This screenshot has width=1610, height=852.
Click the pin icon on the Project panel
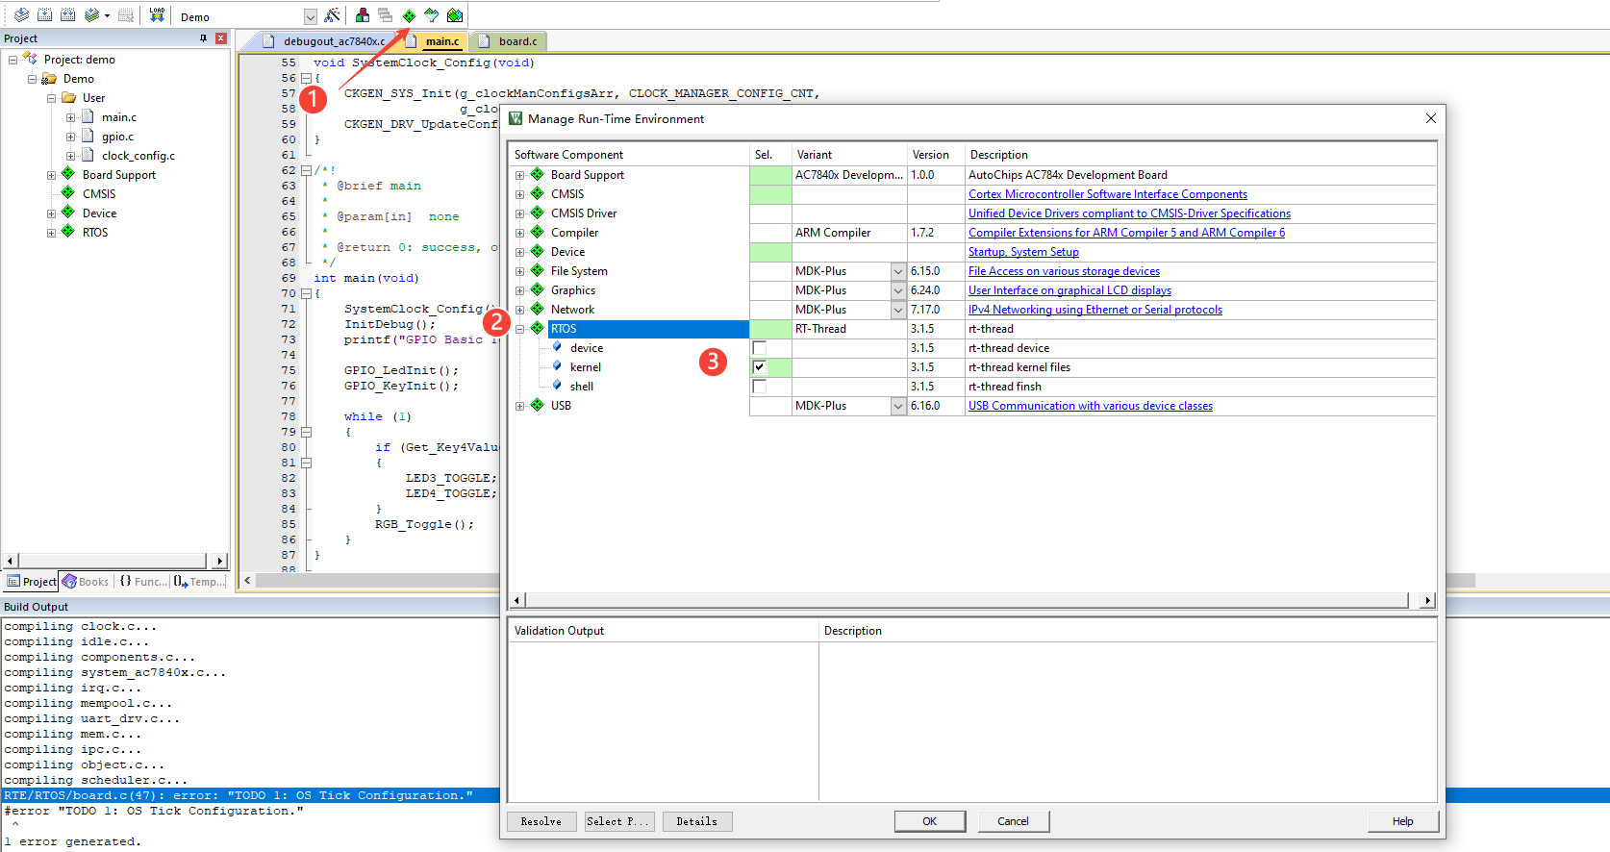203,38
